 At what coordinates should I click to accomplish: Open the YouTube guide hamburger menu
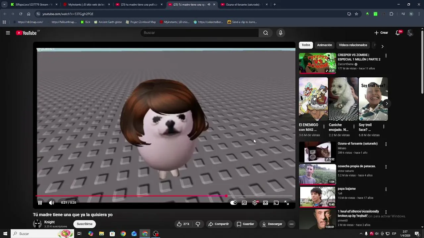(8, 33)
